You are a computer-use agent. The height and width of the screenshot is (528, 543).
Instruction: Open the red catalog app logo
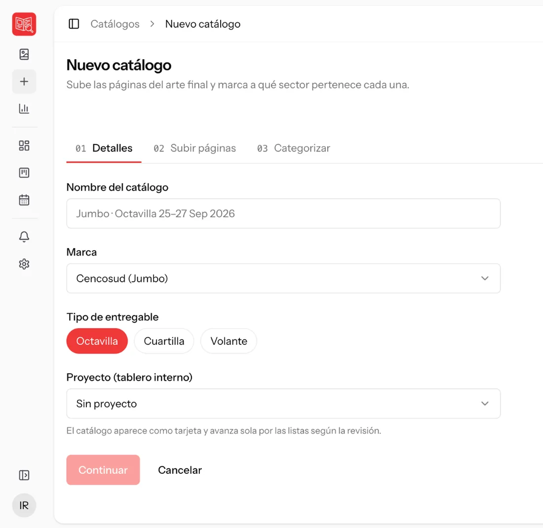24,24
